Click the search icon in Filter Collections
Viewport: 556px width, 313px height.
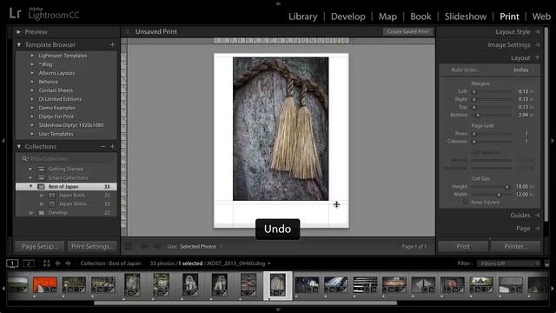pos(25,158)
